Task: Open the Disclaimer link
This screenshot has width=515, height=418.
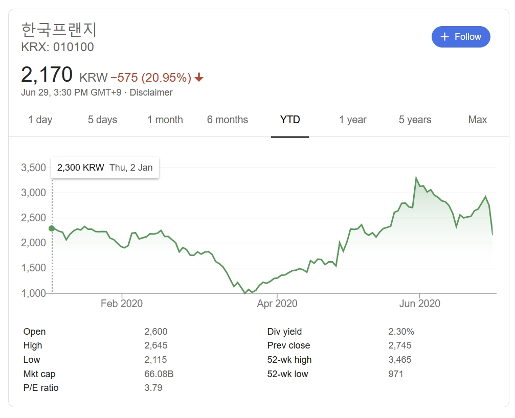Action: pos(151,92)
